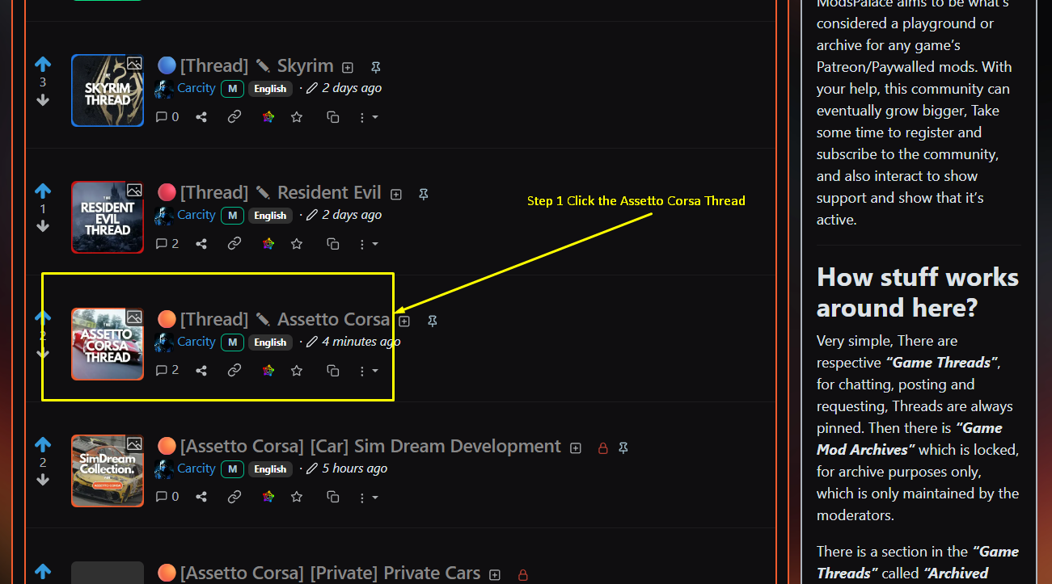The width and height of the screenshot is (1052, 584).
Task: Click the "4 minutes ago" timestamp
Action: [361, 342]
